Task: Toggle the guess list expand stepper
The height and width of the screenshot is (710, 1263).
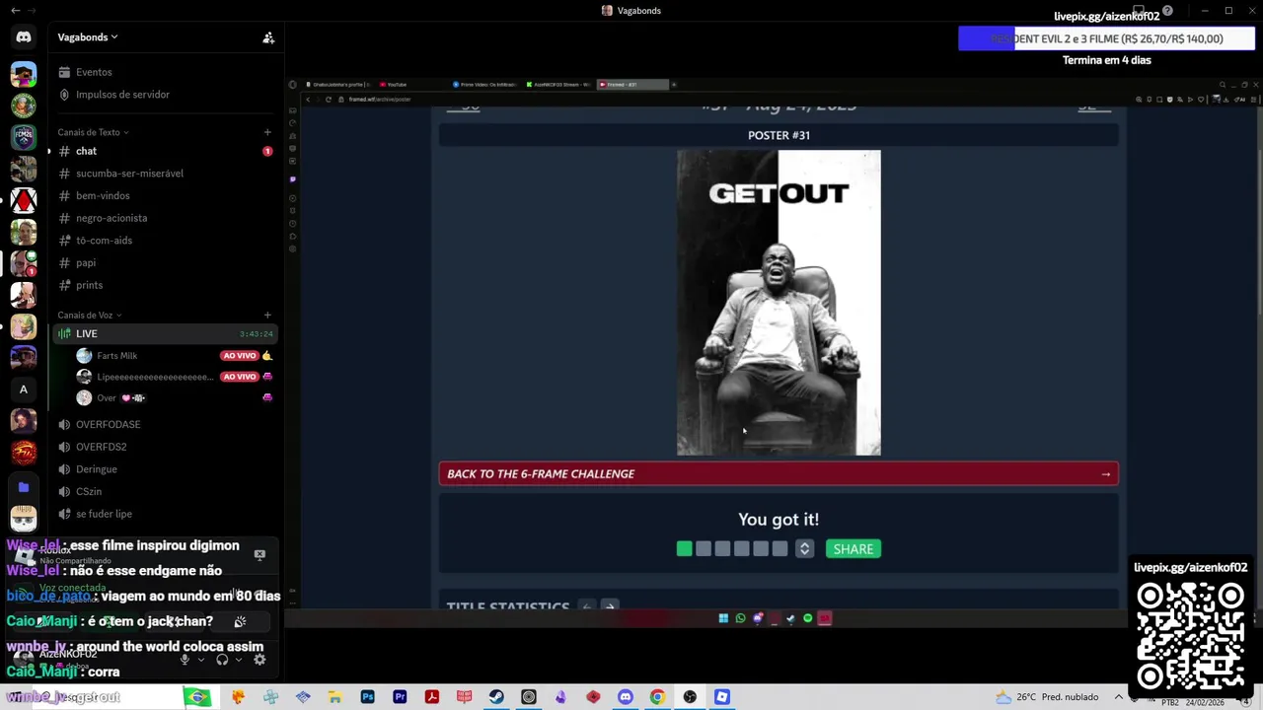Action: (804, 549)
